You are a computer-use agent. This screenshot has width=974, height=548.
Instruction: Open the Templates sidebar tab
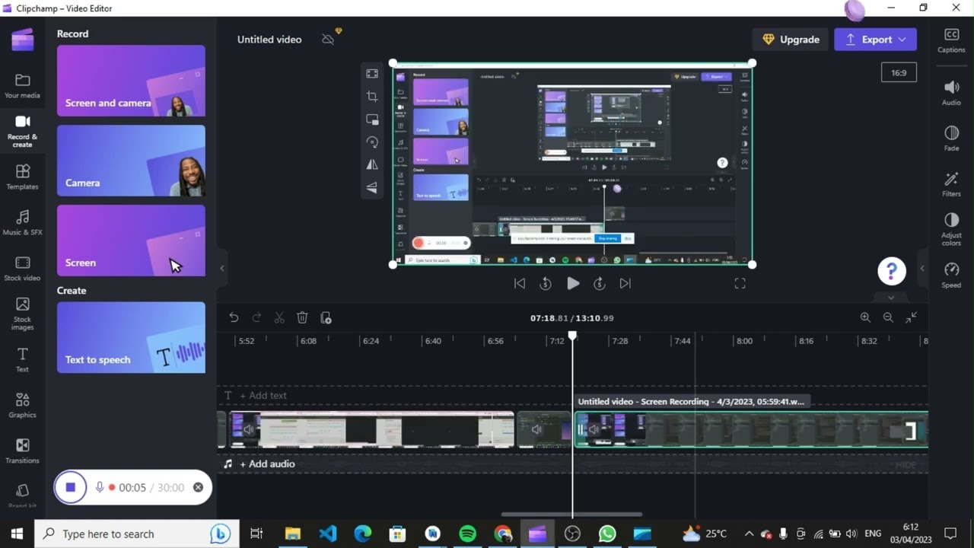(22, 177)
